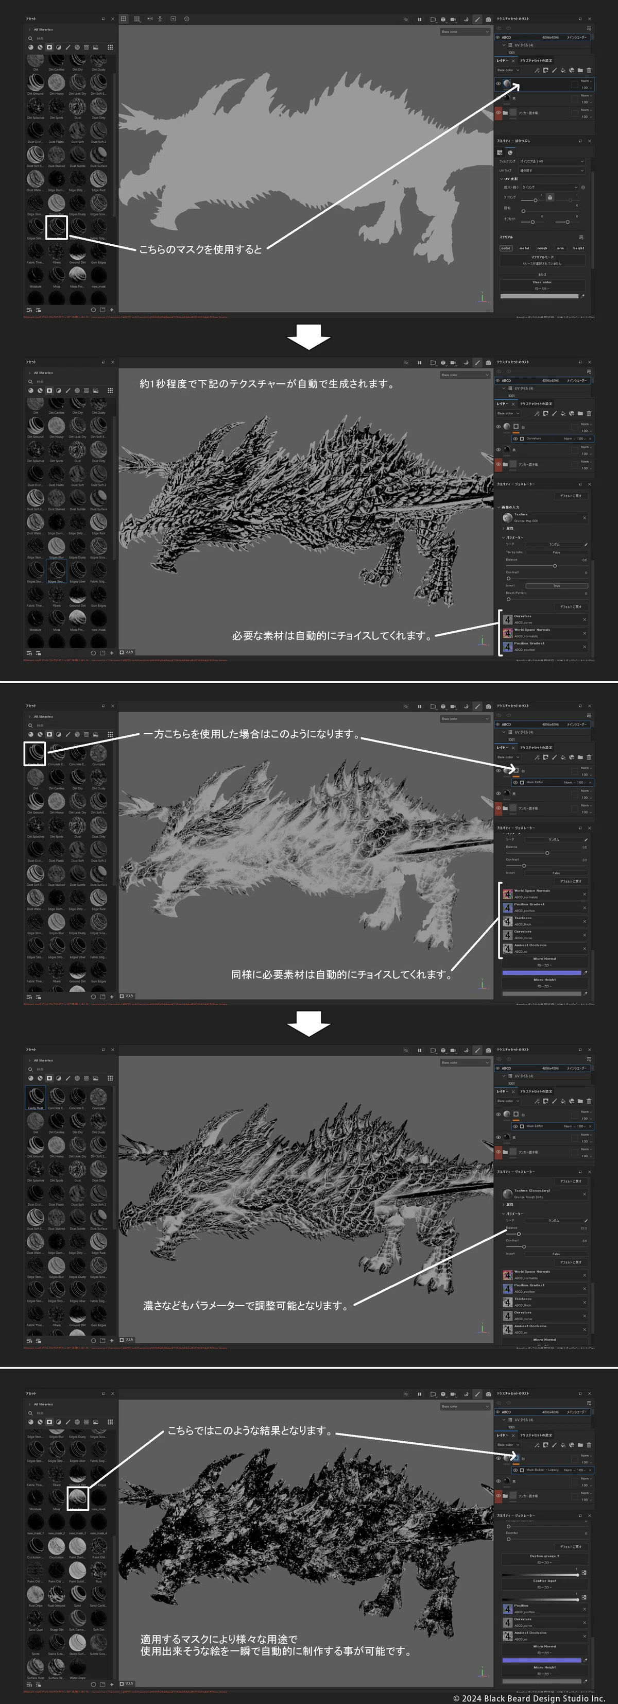The width and height of the screenshot is (618, 1704).
Task: Click the マテリアルモード button
Action: [543, 261]
